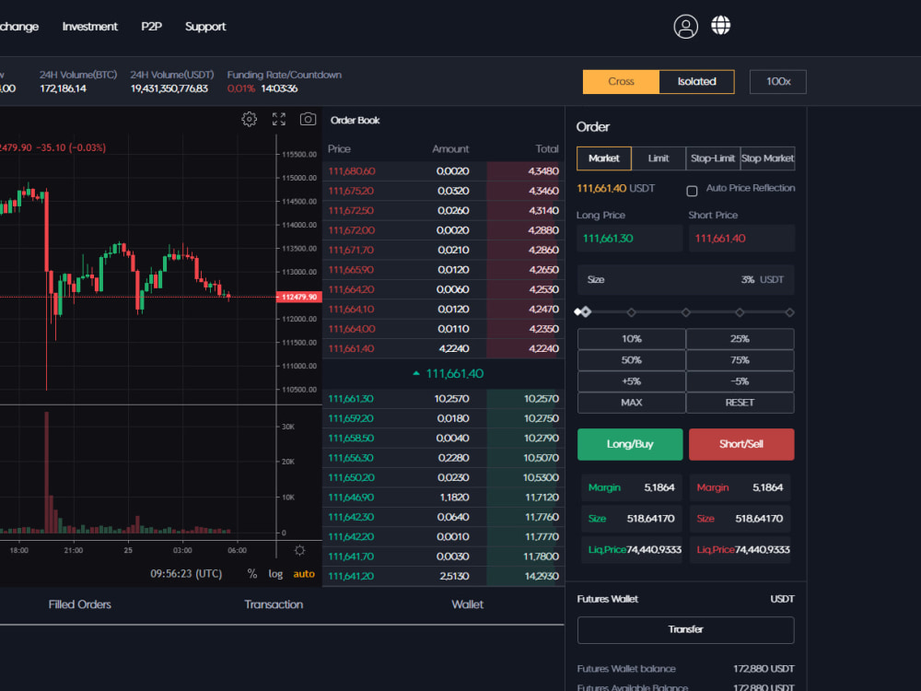Viewport: 921px width, 691px height.
Task: Click the Order Book panel title
Action: pos(355,121)
